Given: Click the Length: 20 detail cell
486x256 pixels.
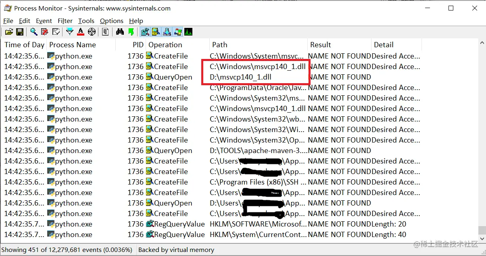Looking at the screenshot, I should (x=389, y=224).
